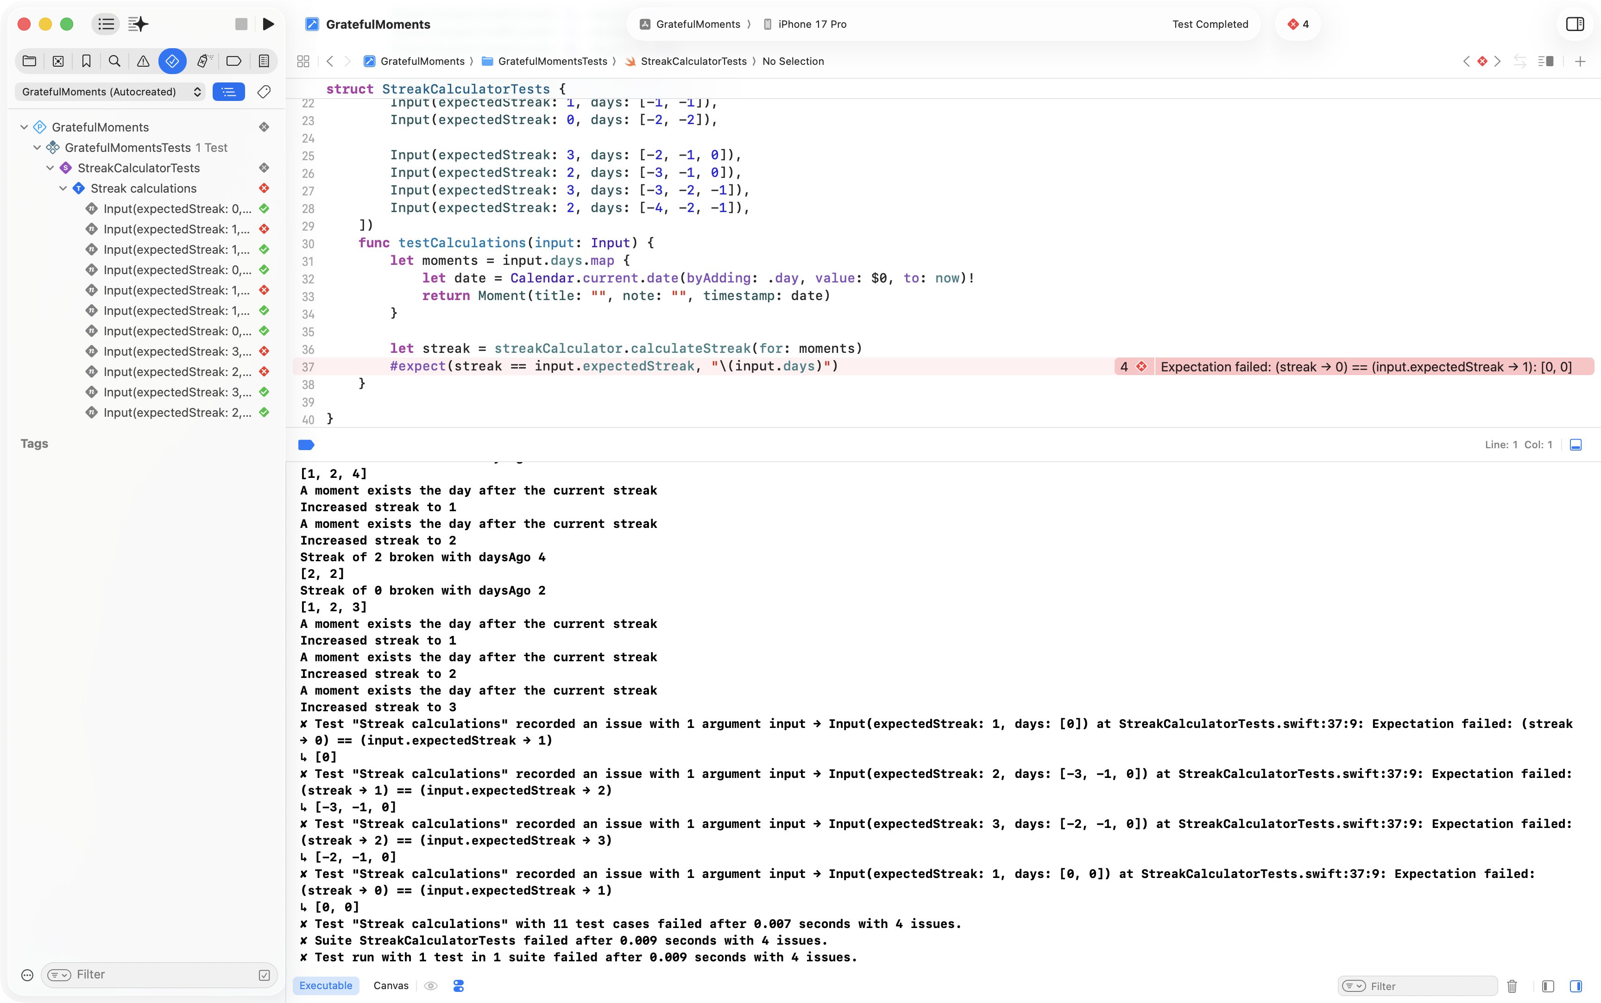Viewport: 1601px width, 1003px height.
Task: Run Streak calculations via its failed status diamond
Action: (x=264, y=188)
